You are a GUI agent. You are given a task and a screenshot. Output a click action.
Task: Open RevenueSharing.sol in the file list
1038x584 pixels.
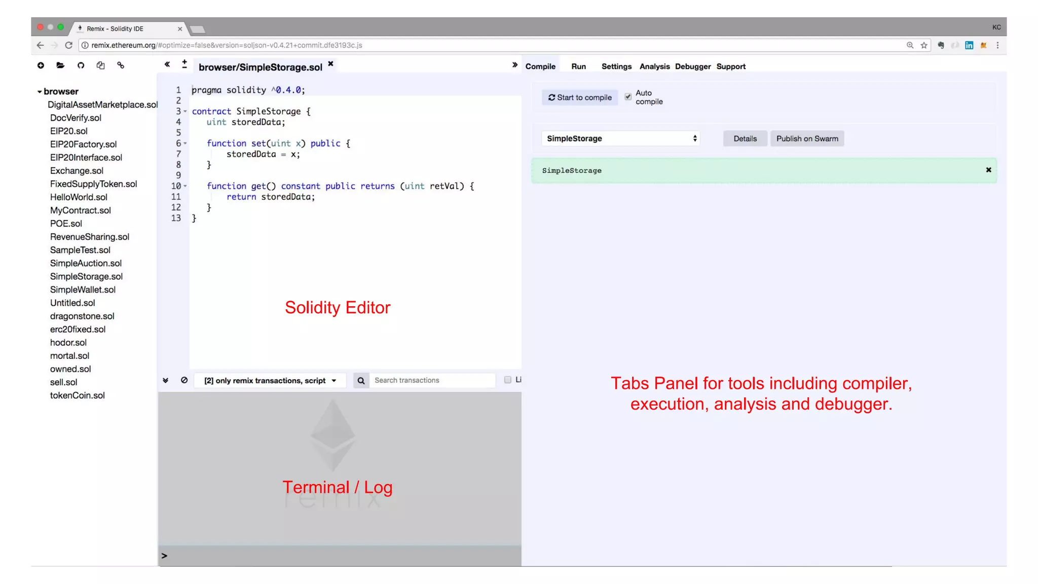click(89, 237)
